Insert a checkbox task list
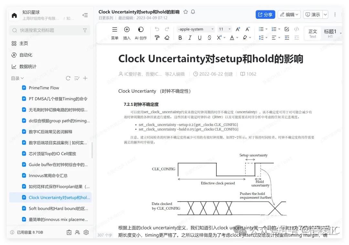 tap(287, 29)
